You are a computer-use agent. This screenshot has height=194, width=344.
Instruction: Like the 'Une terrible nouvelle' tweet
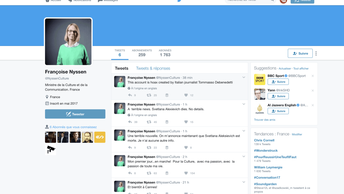pos(186,147)
